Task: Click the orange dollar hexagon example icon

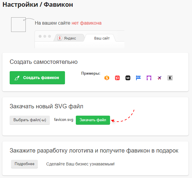Action: (x=107, y=78)
